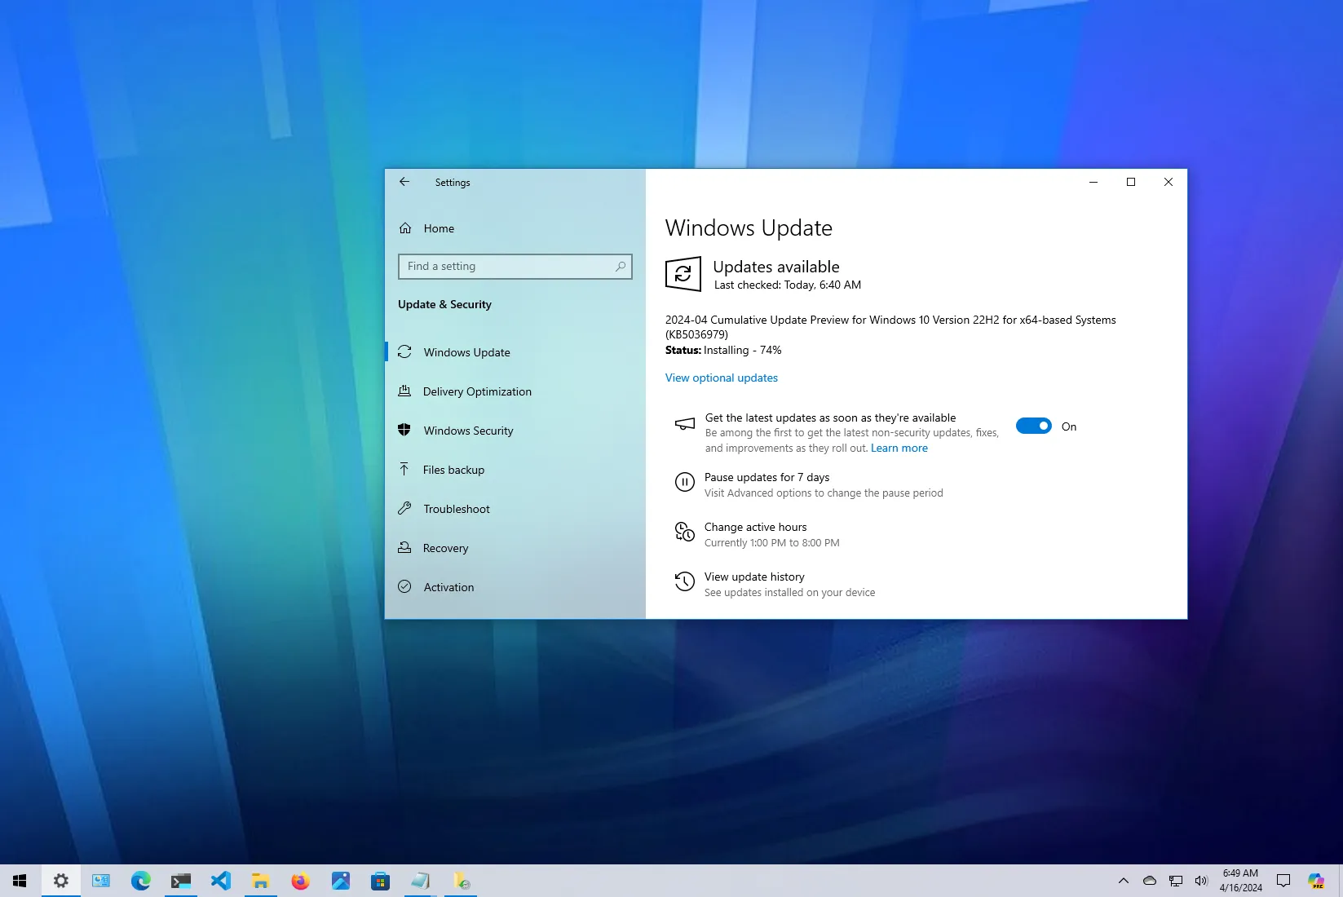
Task: Click the 'Last checked: Today, 6:40 AM' text
Action: (788, 285)
